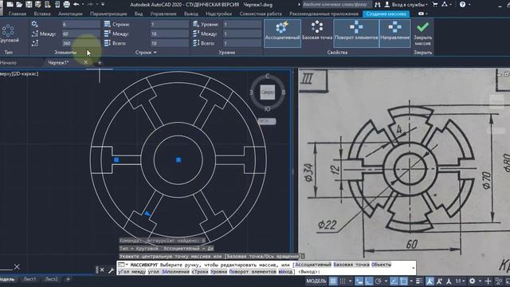Image resolution: width=510 pixels, height=287 pixels.
Task: Toggle the snap mode status icon
Action: pos(343,281)
